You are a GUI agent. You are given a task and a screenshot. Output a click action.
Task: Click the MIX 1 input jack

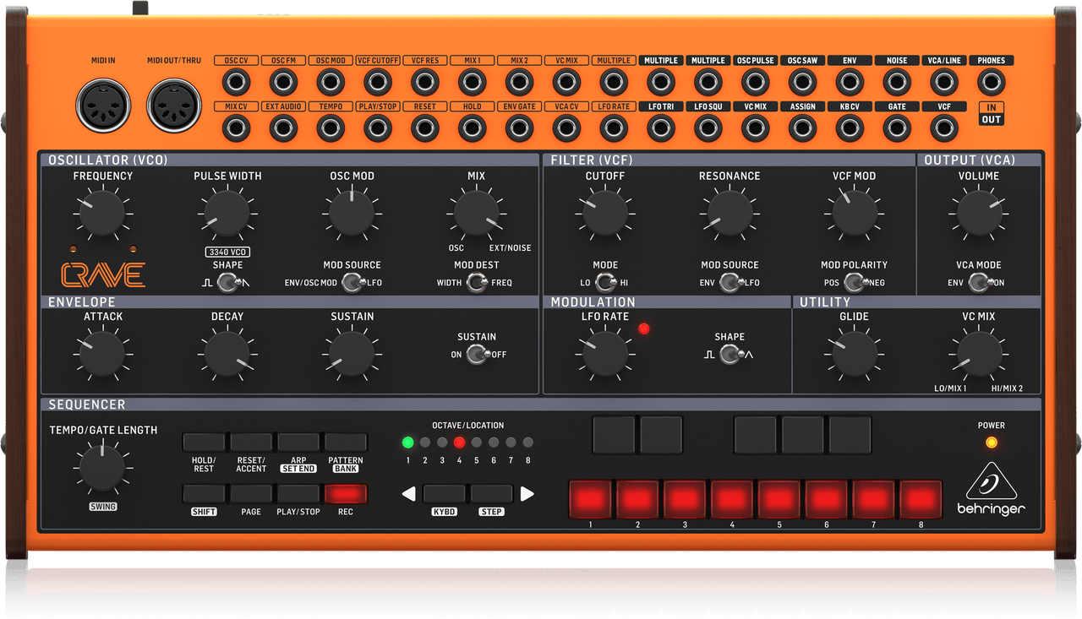[473, 82]
